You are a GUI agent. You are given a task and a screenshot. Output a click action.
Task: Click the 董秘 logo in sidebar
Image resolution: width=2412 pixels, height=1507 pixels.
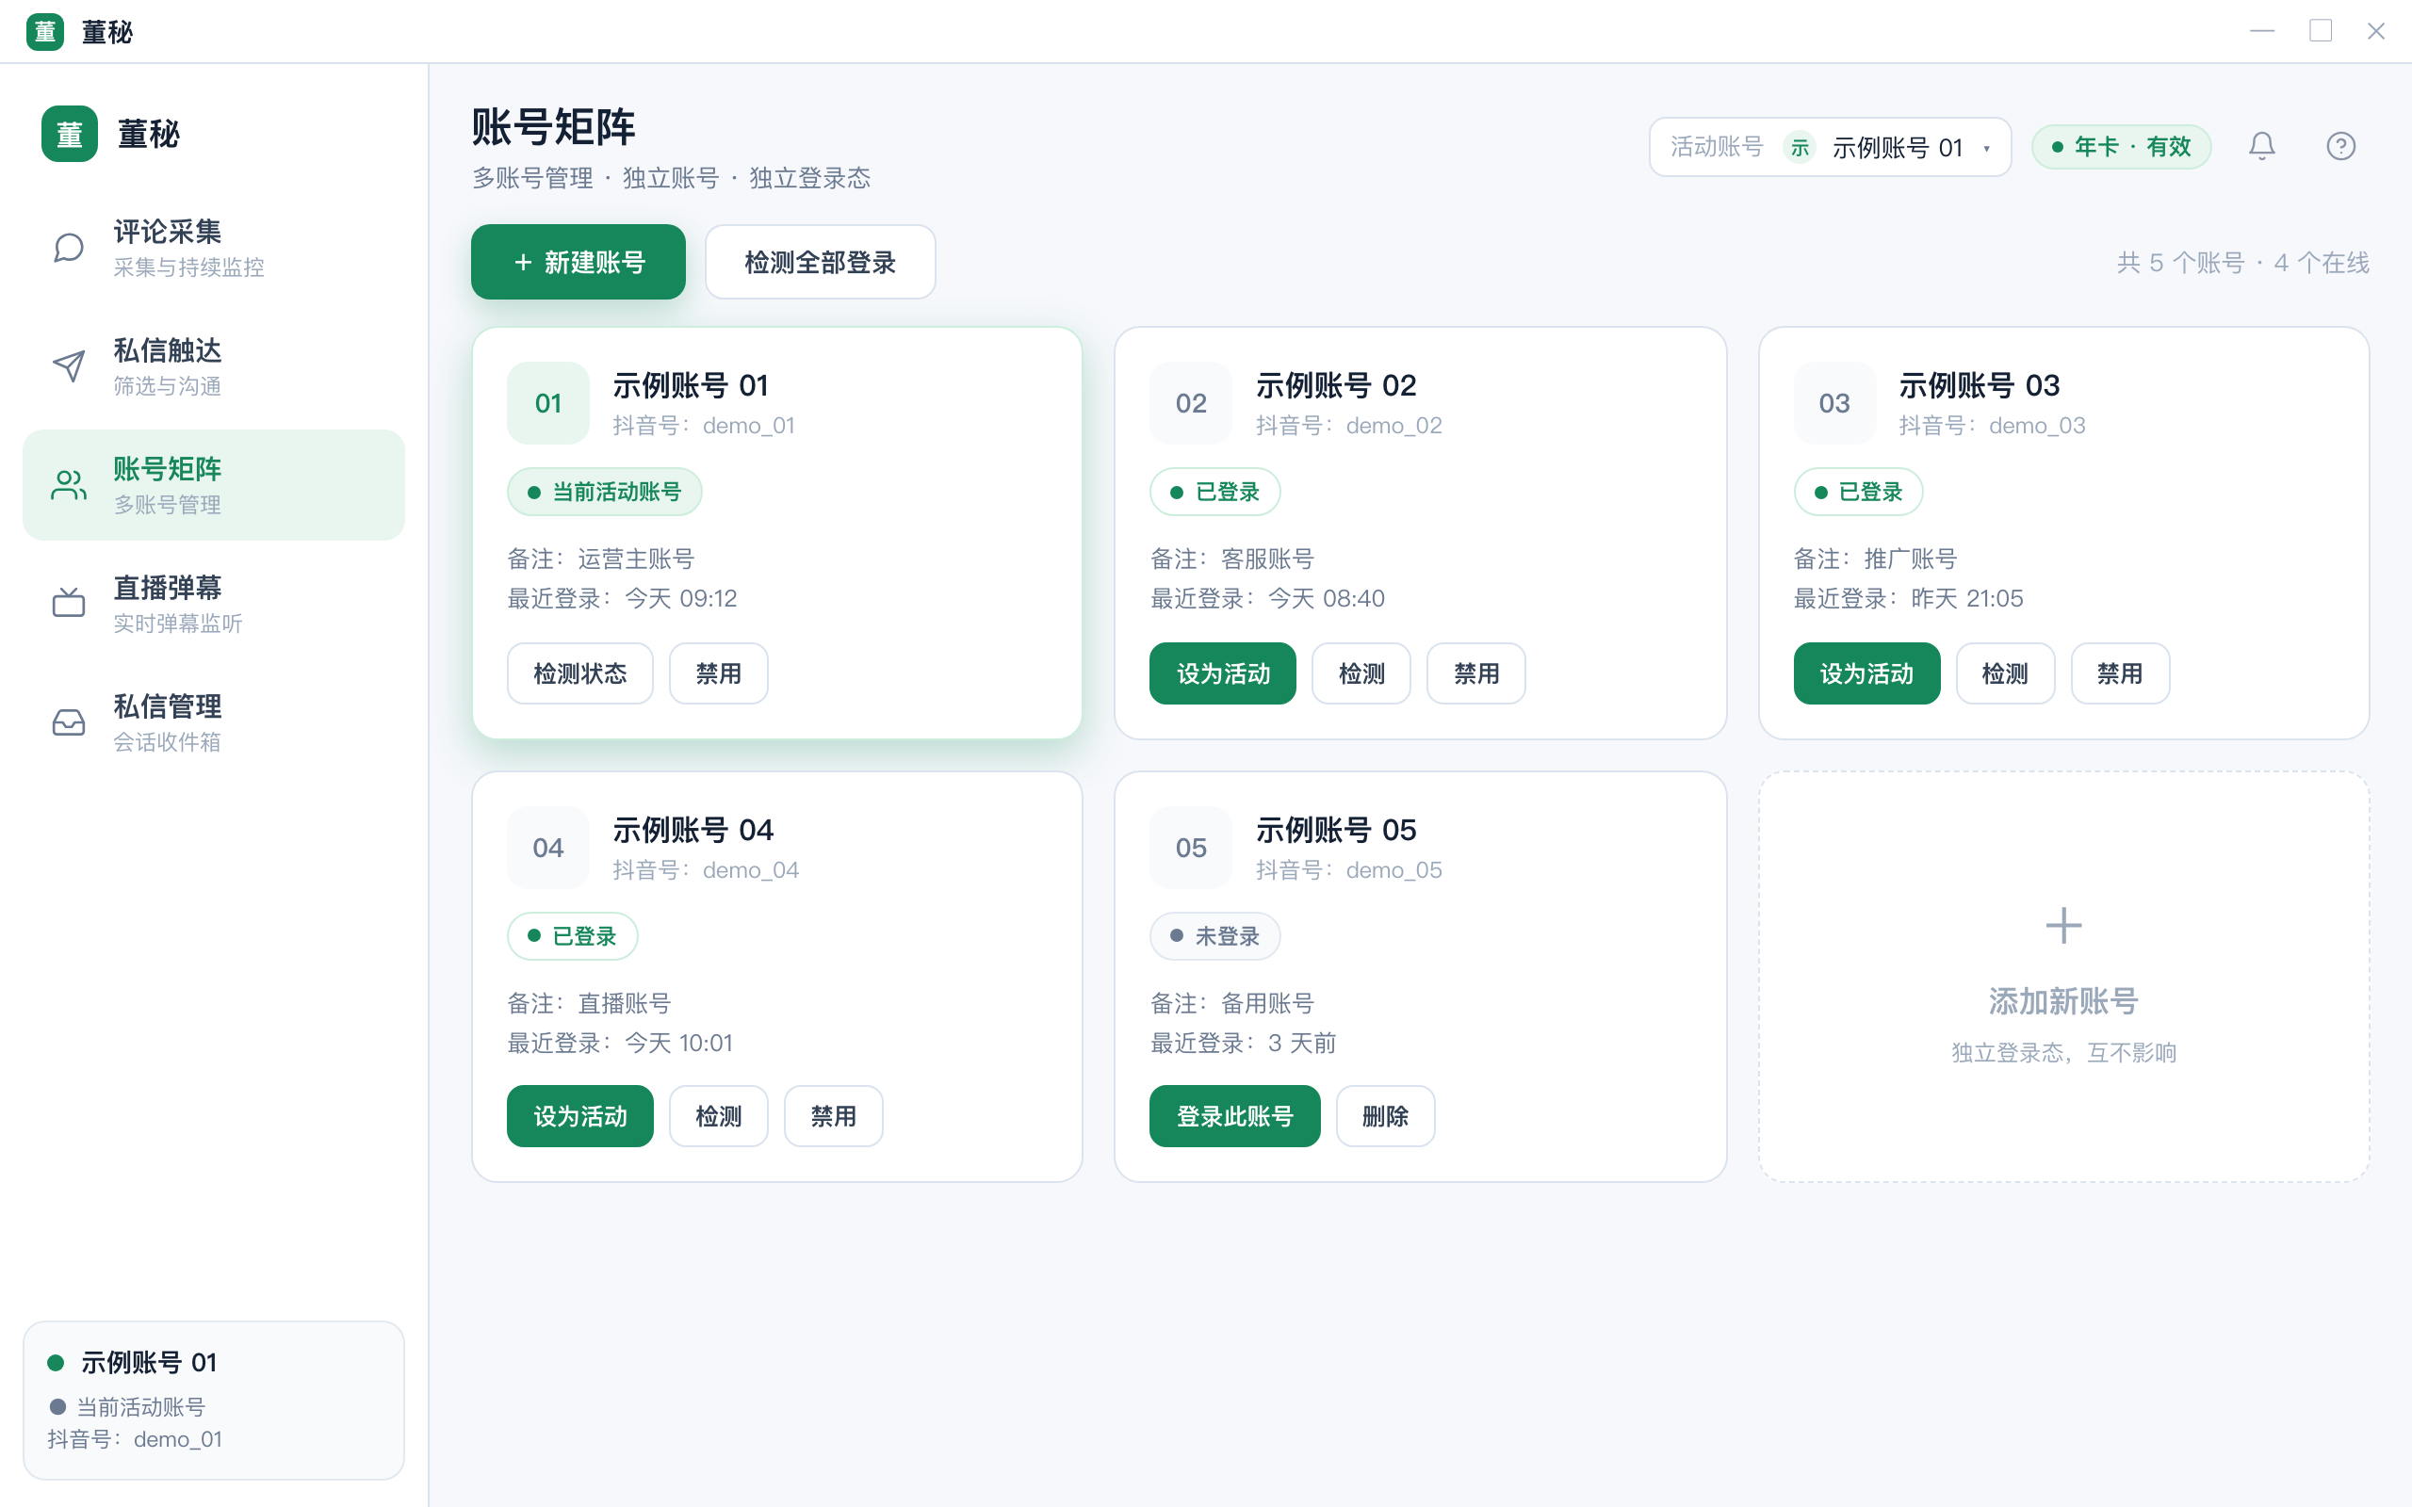70,134
